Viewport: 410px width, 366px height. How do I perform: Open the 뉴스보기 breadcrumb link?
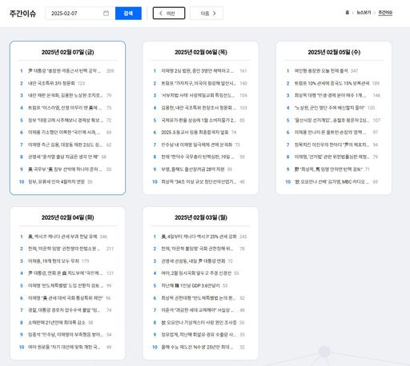point(364,13)
